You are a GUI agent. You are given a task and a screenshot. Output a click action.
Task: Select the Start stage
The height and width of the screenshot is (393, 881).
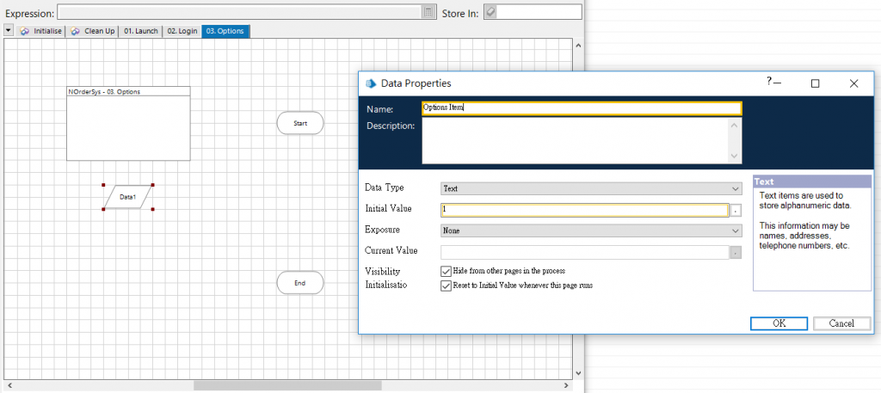[x=300, y=123]
